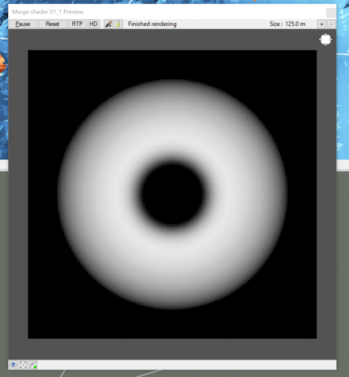Screen dimensions: 349x377
Task: Click the black center of the rendered ring
Action: pos(172,194)
